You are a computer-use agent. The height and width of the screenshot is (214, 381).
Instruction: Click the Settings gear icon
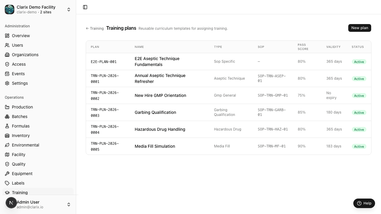[x=7, y=83]
